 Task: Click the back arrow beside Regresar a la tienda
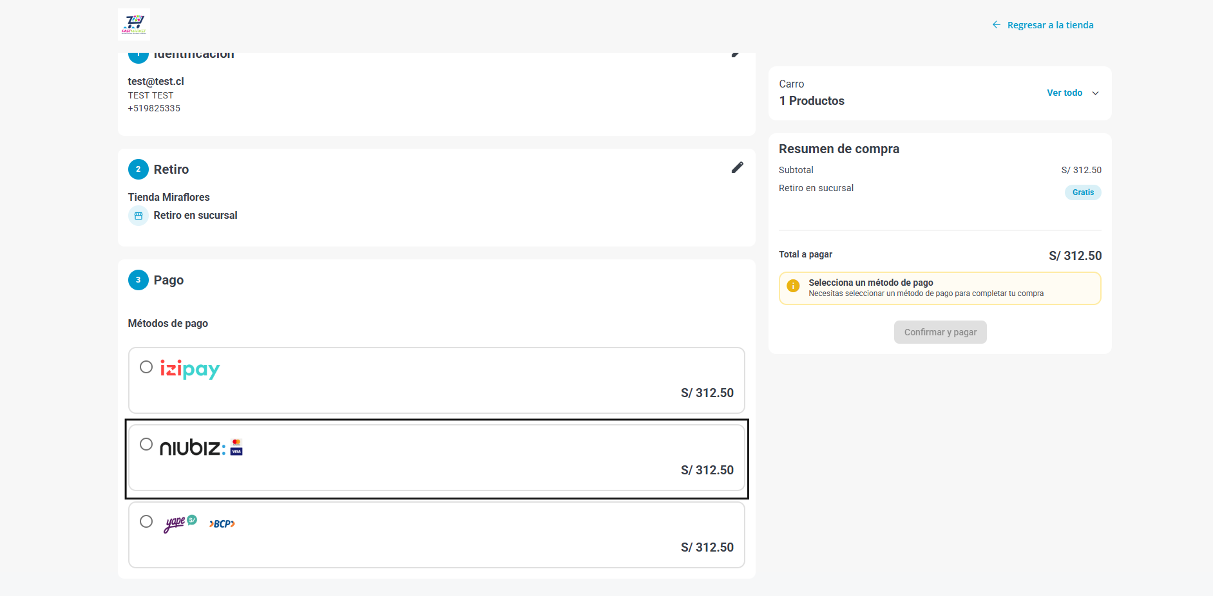tap(997, 24)
